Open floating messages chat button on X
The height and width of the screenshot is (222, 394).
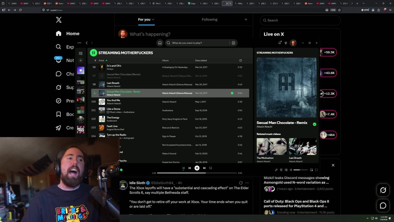click(383, 206)
